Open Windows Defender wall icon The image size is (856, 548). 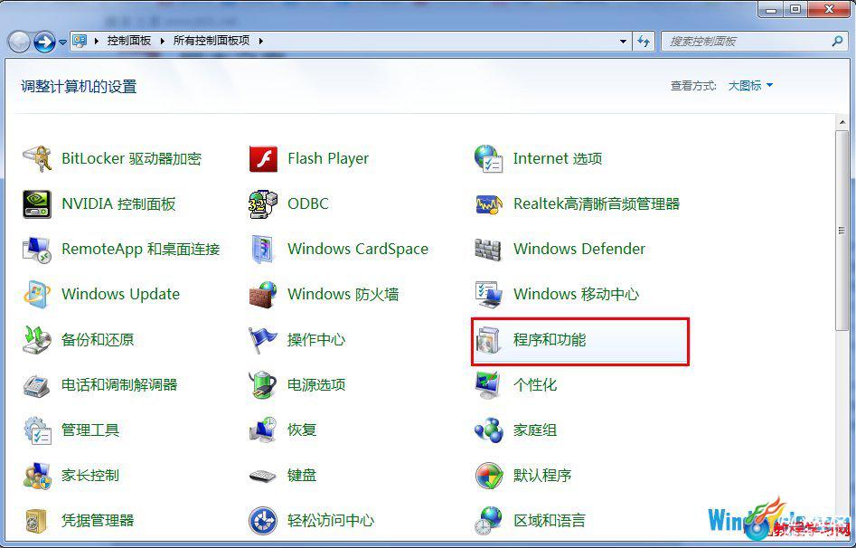tap(489, 250)
